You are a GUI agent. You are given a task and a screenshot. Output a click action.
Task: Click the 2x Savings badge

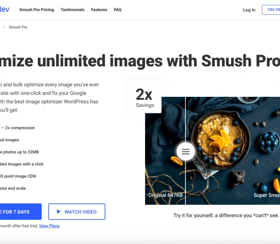pyautogui.click(x=145, y=97)
